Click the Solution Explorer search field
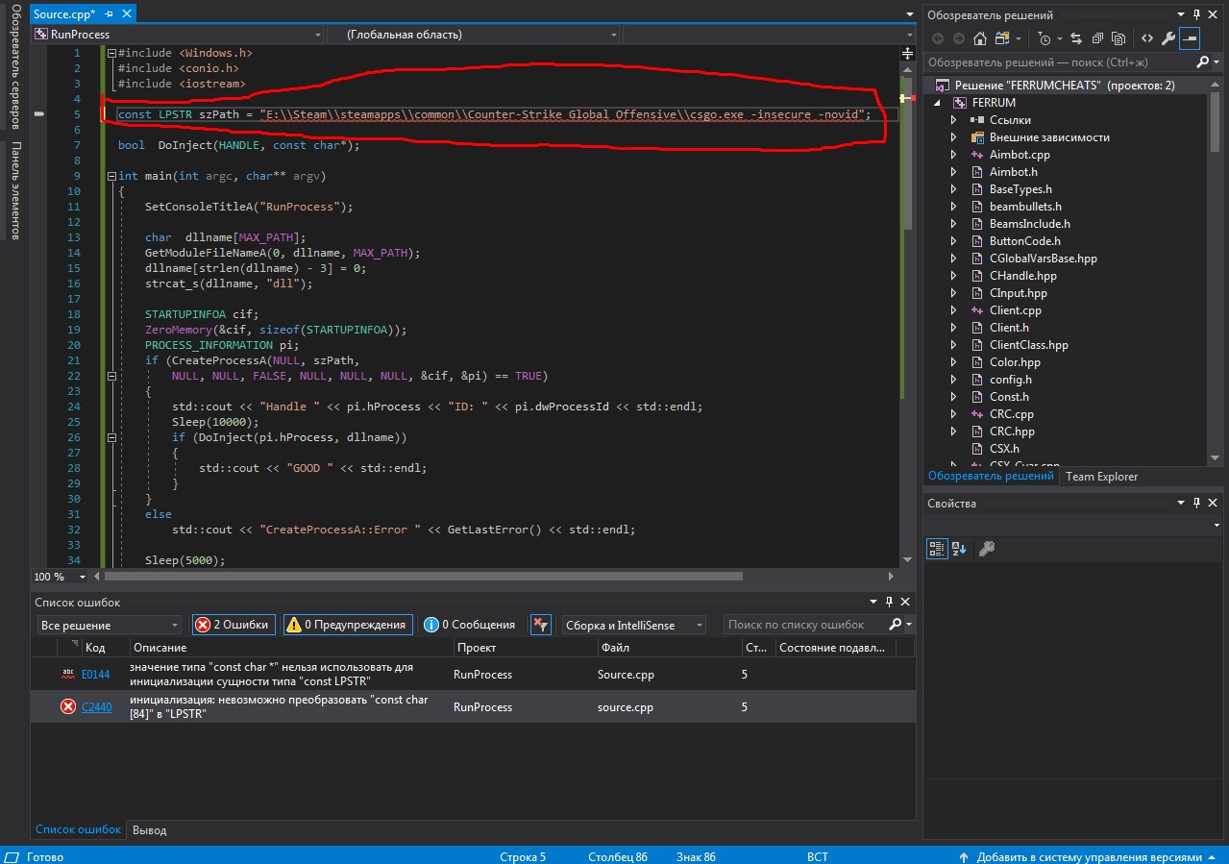The image size is (1229, 864). click(1059, 62)
